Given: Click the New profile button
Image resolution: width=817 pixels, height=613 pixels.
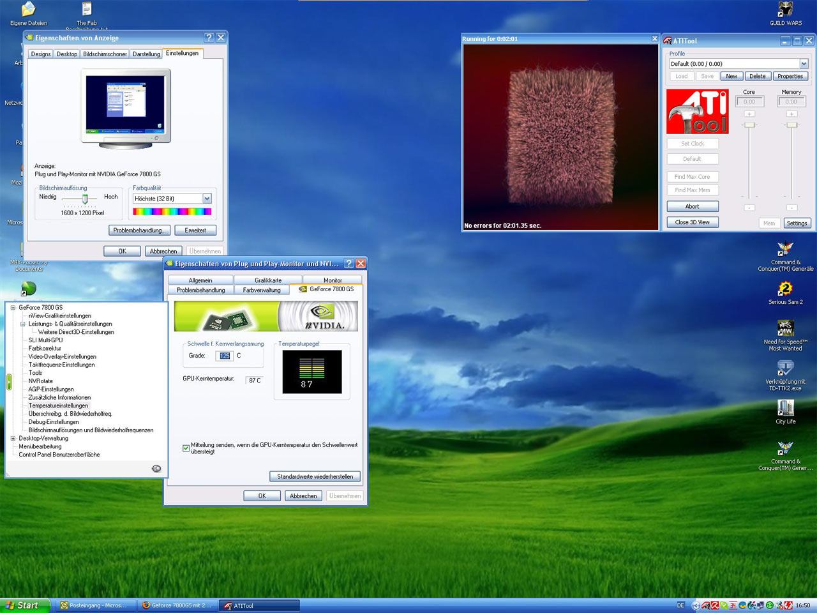Looking at the screenshot, I should point(731,76).
